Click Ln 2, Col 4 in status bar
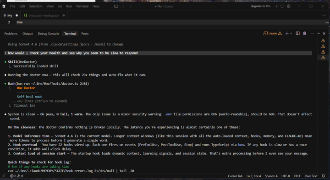Screen dimensions: 330x180 (x=253, y=176)
